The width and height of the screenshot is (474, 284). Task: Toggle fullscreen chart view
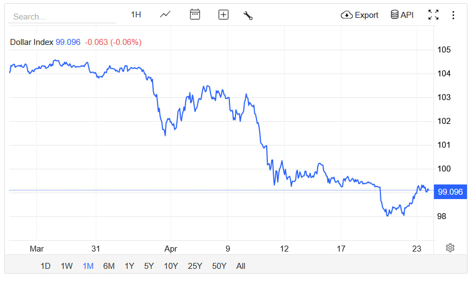[433, 15]
